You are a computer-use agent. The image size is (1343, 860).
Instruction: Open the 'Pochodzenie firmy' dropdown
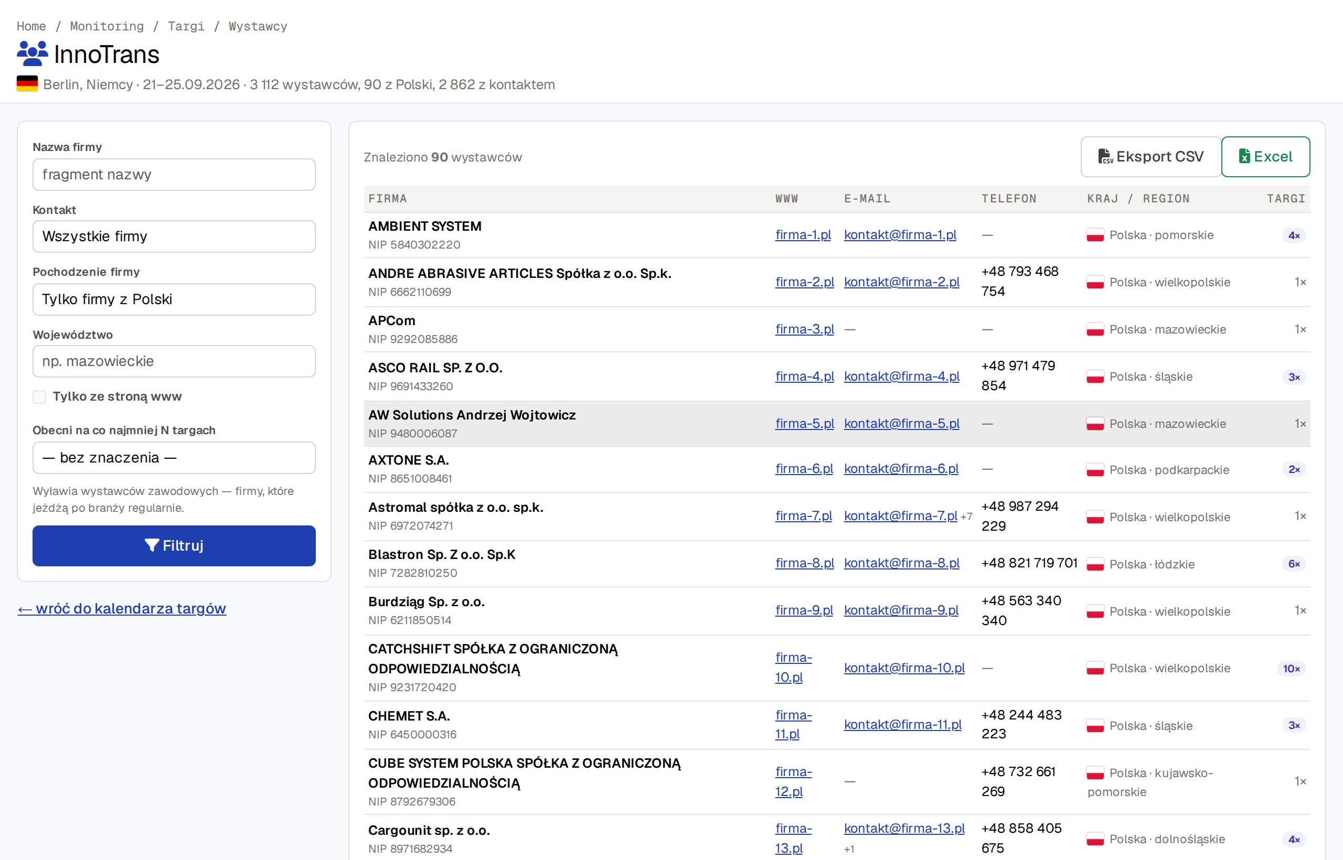coord(174,299)
